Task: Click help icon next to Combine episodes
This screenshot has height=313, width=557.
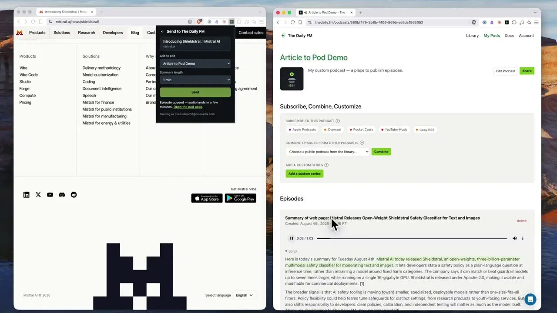Action: click(x=362, y=143)
